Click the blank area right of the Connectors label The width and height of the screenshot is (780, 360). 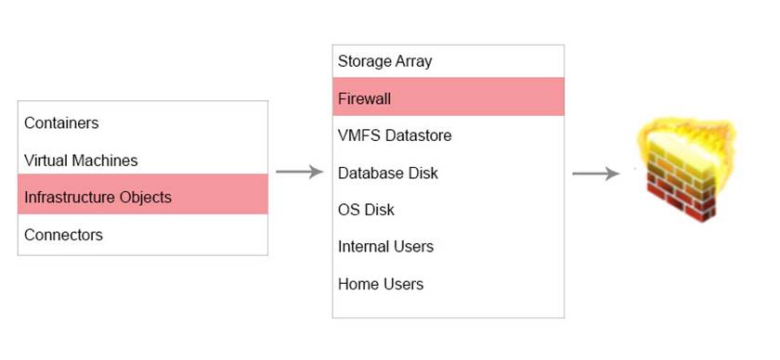pos(185,234)
